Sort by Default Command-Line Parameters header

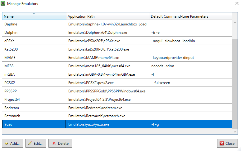click(x=190, y=16)
